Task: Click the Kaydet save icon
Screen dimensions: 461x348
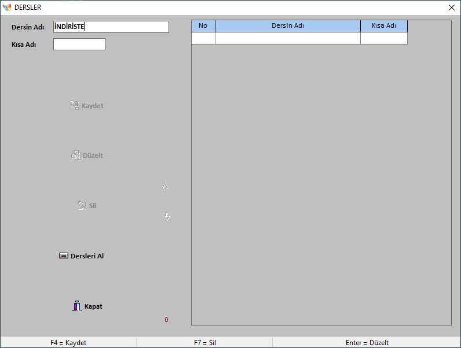Action: coord(75,105)
